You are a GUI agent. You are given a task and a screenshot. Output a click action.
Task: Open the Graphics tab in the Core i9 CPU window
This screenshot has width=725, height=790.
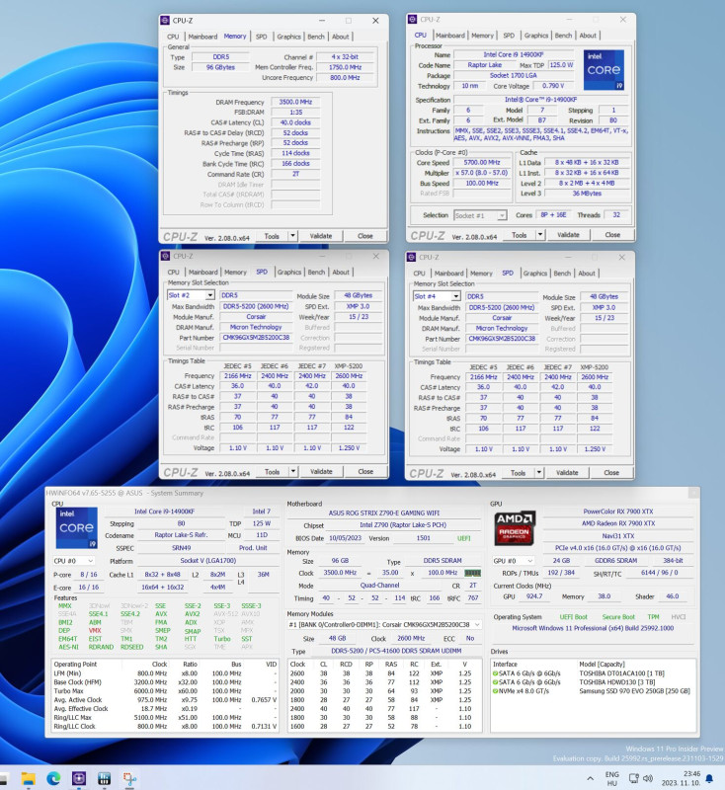(536, 36)
